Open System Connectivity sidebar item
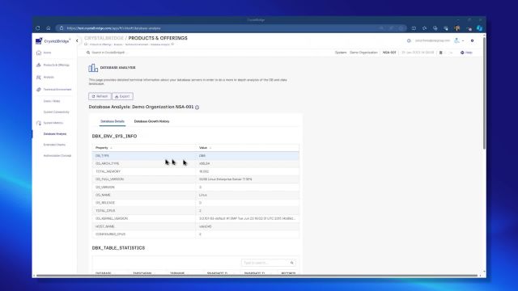This screenshot has height=291, width=518. [57, 112]
